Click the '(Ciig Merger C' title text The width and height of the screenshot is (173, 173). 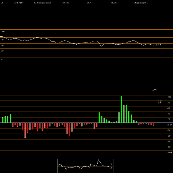(141, 3)
